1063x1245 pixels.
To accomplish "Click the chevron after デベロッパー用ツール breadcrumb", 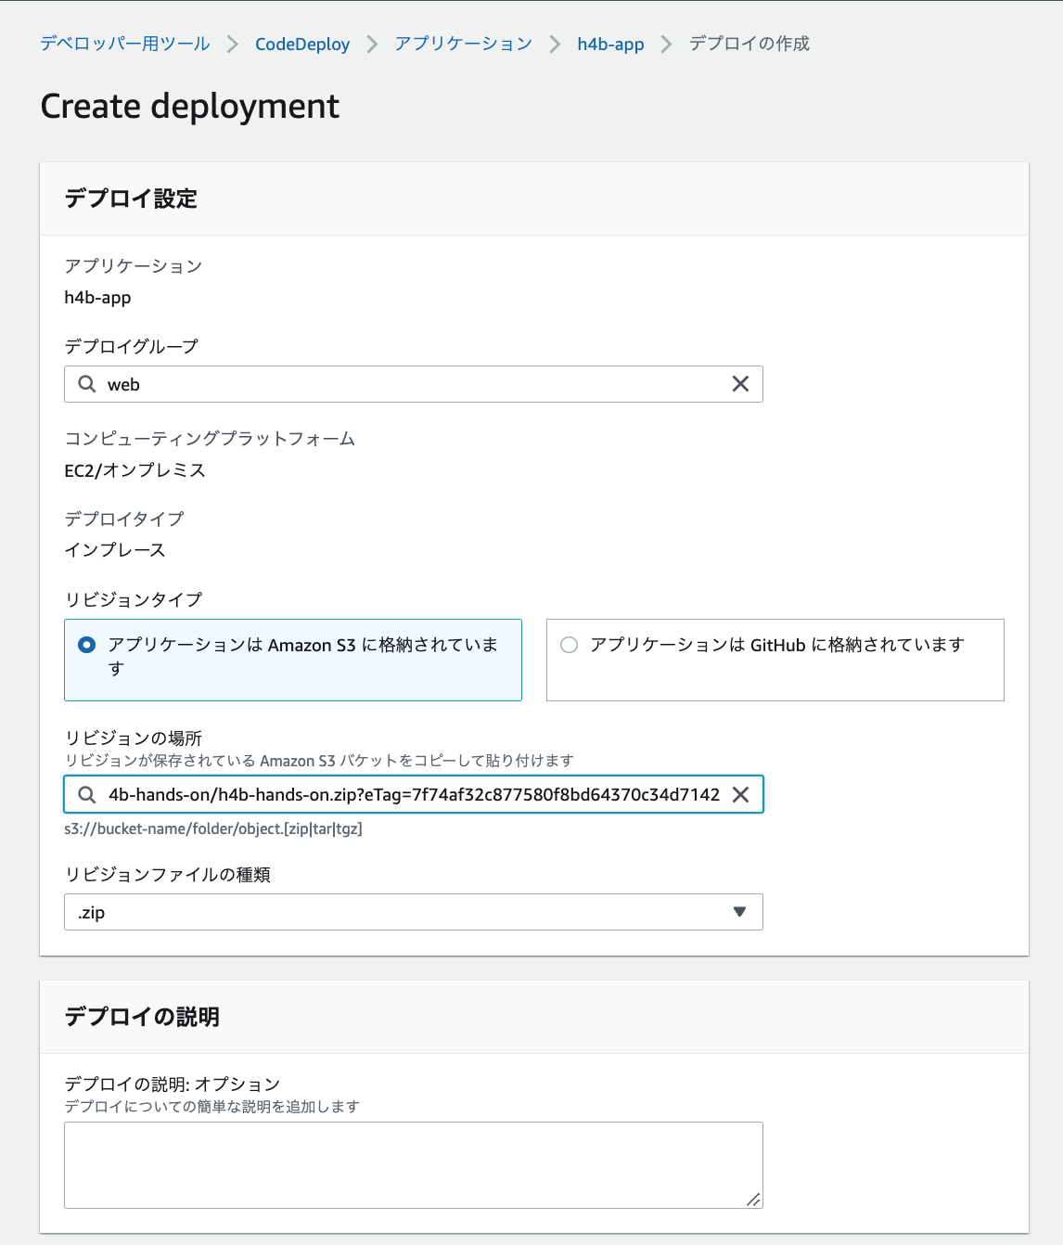I will coord(232,44).
